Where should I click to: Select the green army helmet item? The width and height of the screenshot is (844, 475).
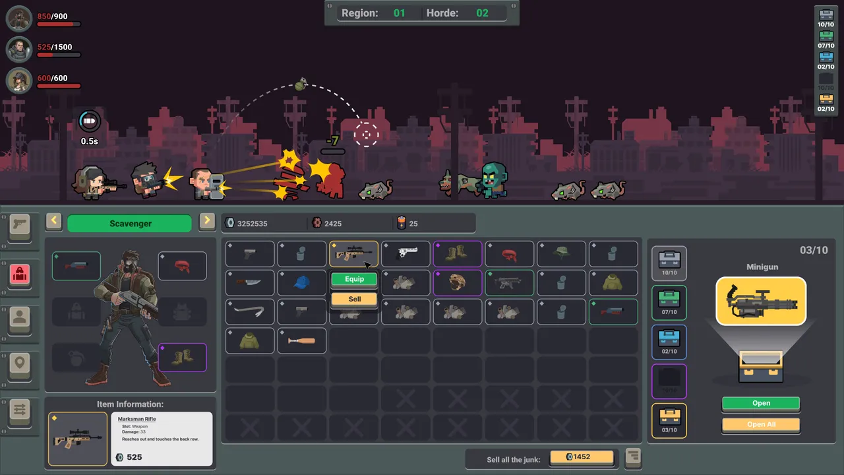tap(561, 254)
